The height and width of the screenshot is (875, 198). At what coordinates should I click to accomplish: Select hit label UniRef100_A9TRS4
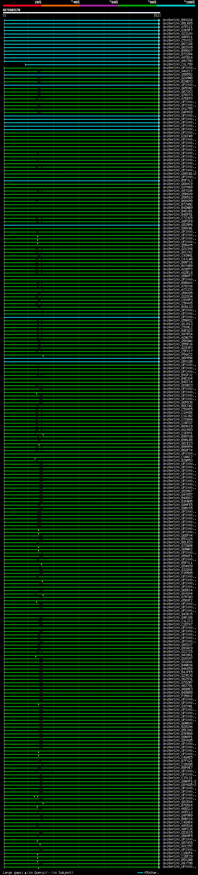tap(177, 334)
